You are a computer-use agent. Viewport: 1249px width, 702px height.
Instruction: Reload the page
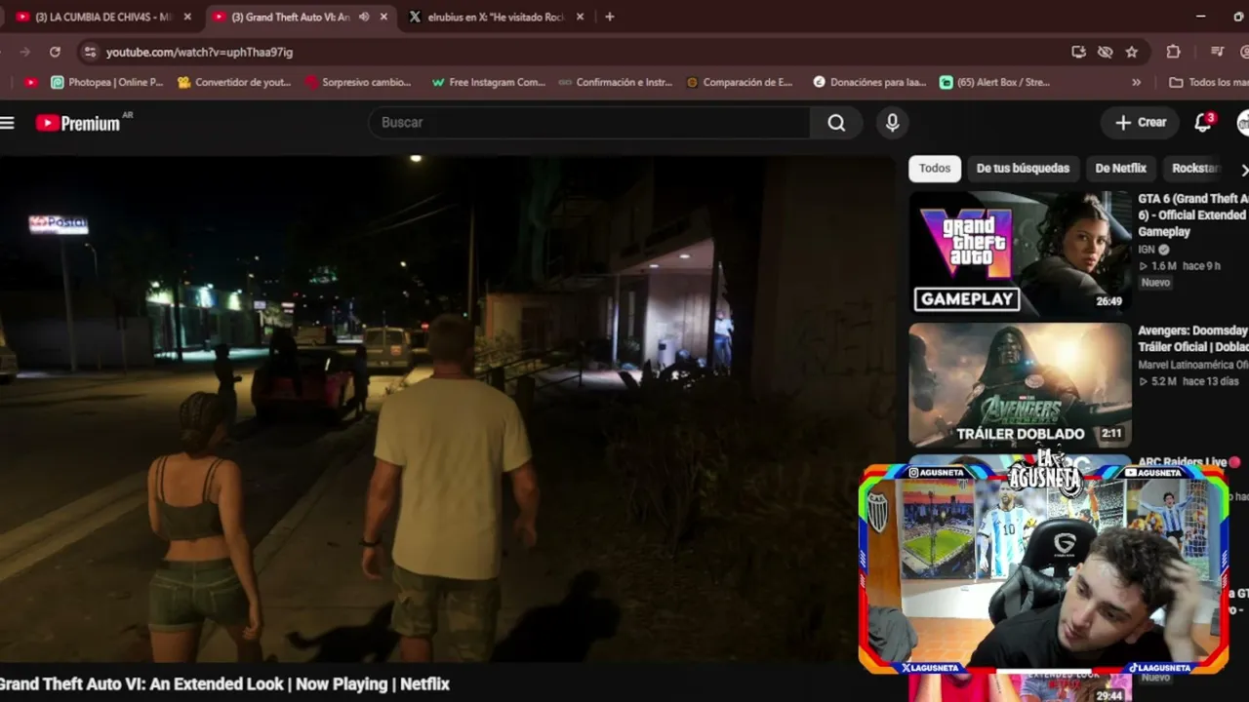(55, 52)
